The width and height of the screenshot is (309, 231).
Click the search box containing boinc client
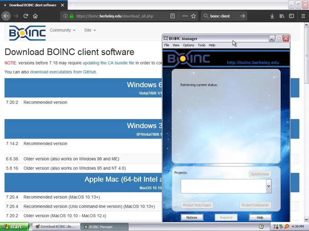coord(224,16)
